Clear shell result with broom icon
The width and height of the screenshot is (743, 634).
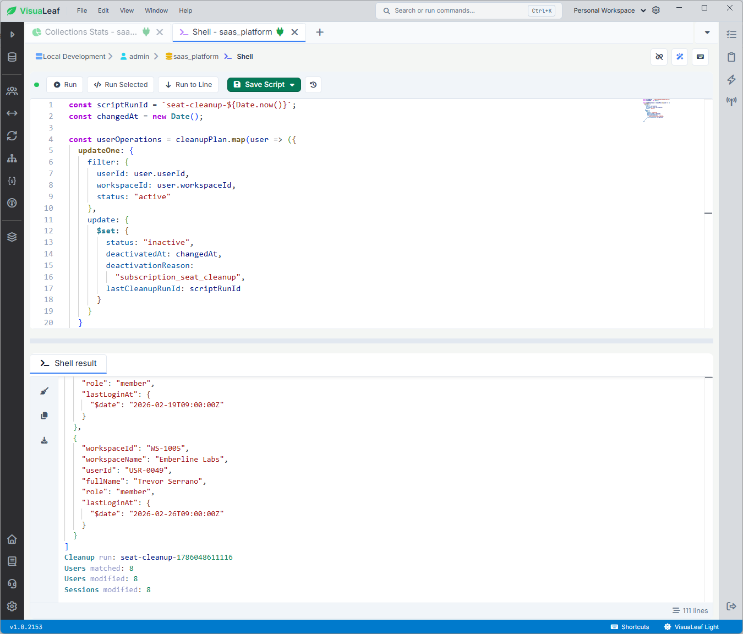[45, 391]
